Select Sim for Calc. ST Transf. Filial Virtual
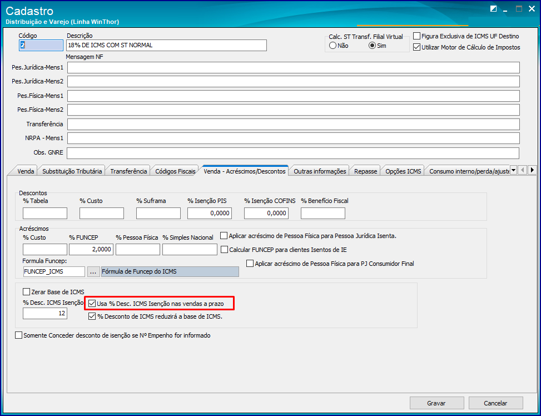The image size is (541, 416). pos(378,46)
